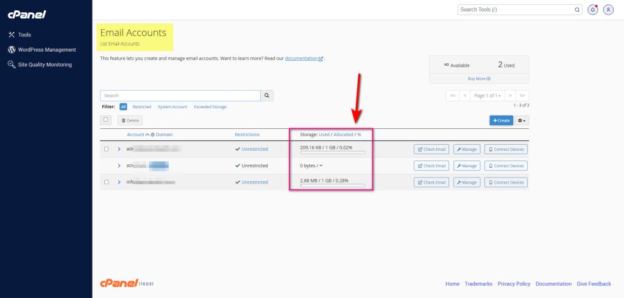Open Documentation footer link
This screenshot has height=298, width=624.
(x=553, y=283)
